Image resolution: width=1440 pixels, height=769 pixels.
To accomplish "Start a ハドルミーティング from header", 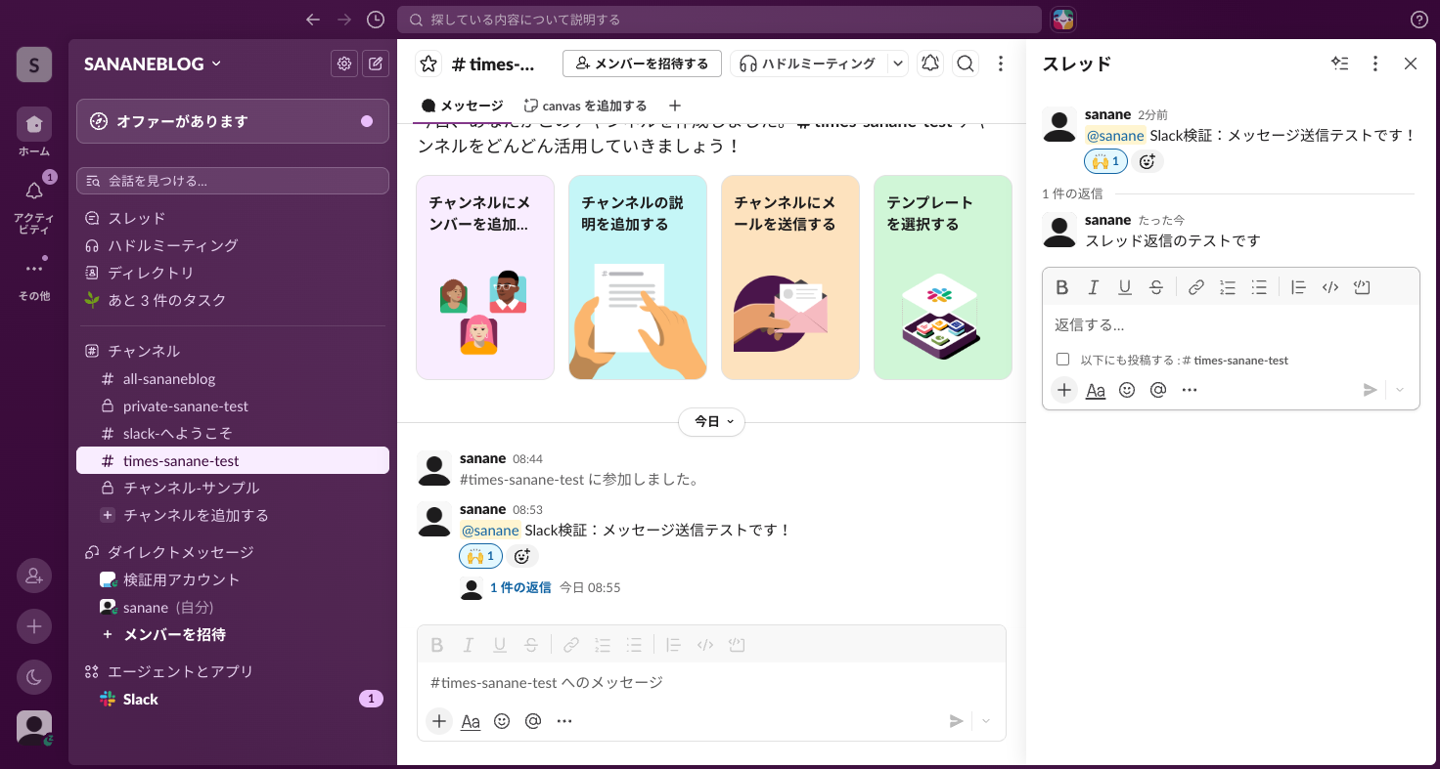I will pyautogui.click(x=809, y=64).
